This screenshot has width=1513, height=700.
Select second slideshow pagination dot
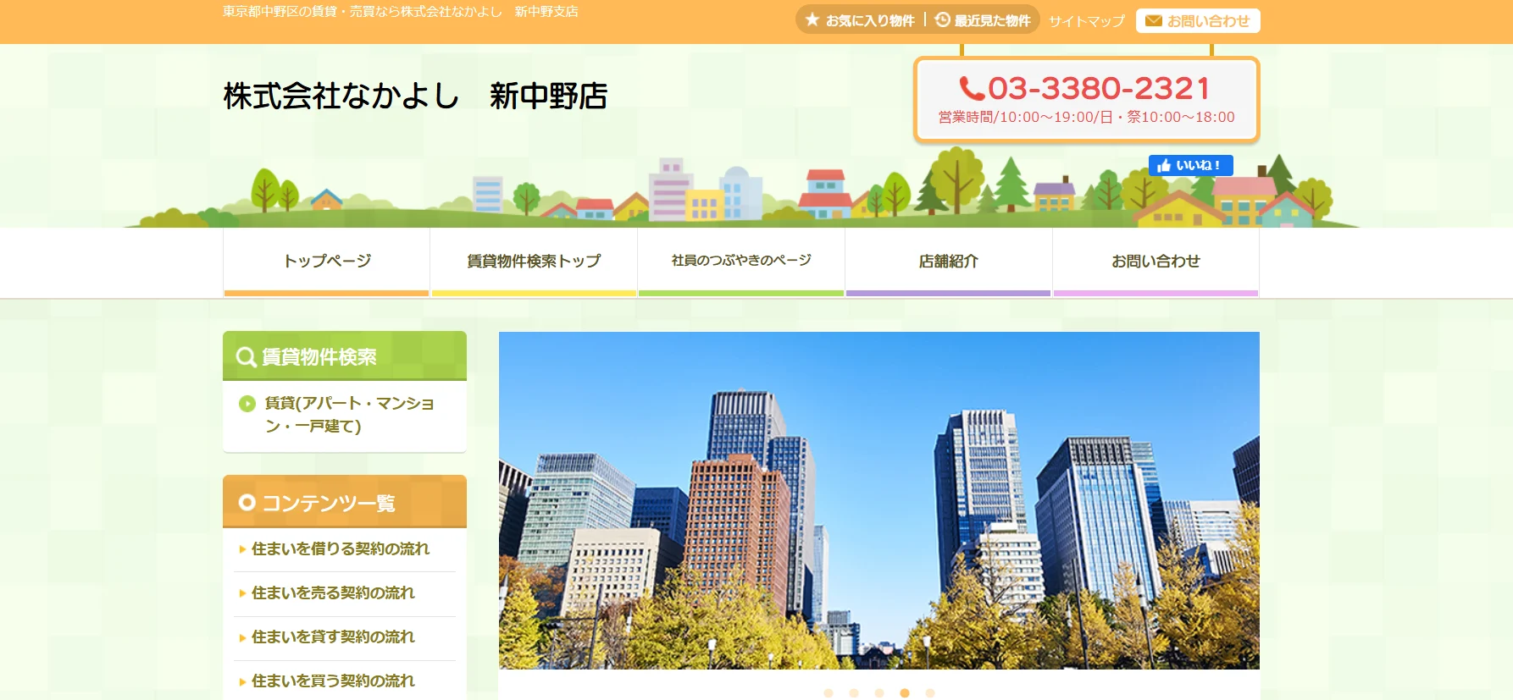tap(854, 693)
